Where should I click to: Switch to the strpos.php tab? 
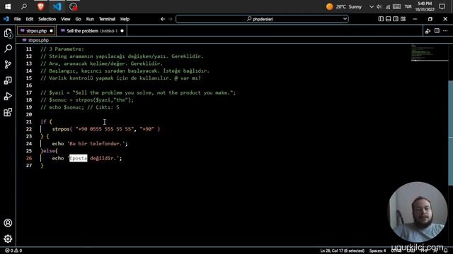point(36,31)
